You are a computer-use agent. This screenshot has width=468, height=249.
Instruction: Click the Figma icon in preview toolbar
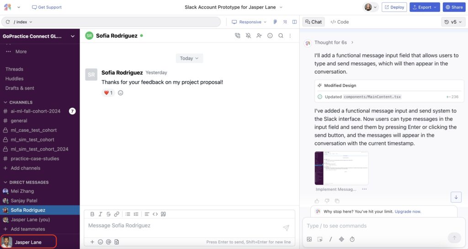click(275, 22)
